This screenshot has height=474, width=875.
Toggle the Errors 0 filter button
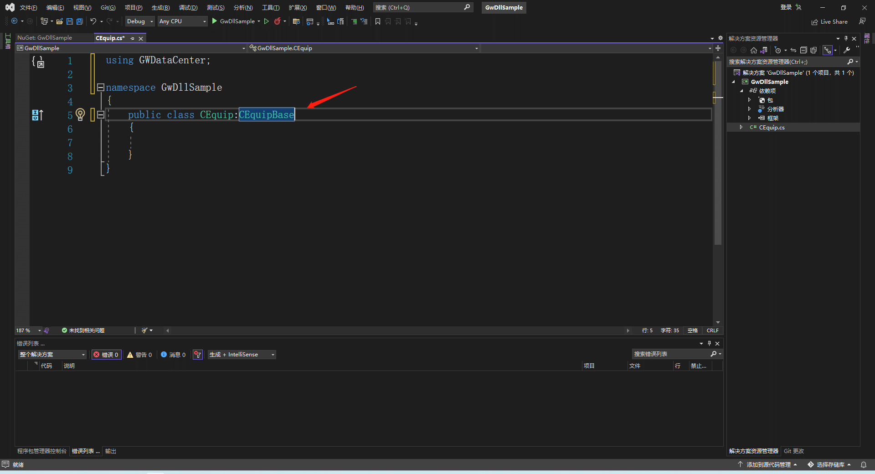click(107, 355)
